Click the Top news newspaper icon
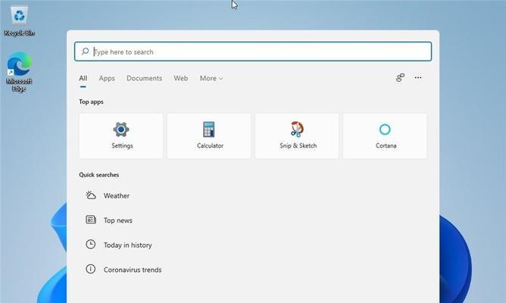This screenshot has width=506, height=303. point(91,220)
